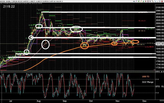Click the comment note toolbar icon
Image resolution: width=164 pixels, height=103 pixels.
click(x=150, y=1)
